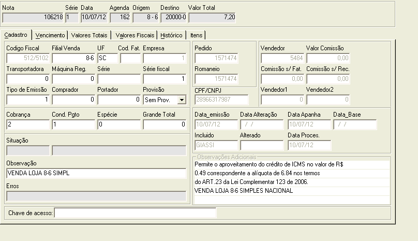The image size is (418, 241).
Task: Click the Comissão s/ Rec. field
Action: [x=328, y=79]
